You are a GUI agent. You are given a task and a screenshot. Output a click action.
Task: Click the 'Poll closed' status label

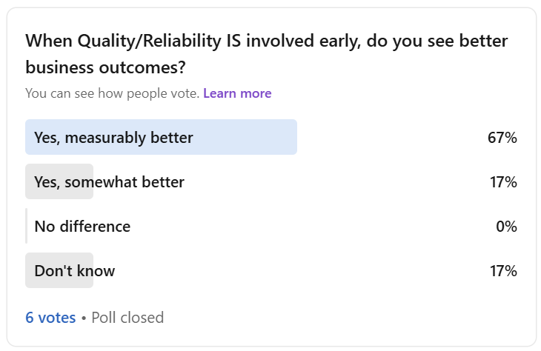pyautogui.click(x=127, y=318)
